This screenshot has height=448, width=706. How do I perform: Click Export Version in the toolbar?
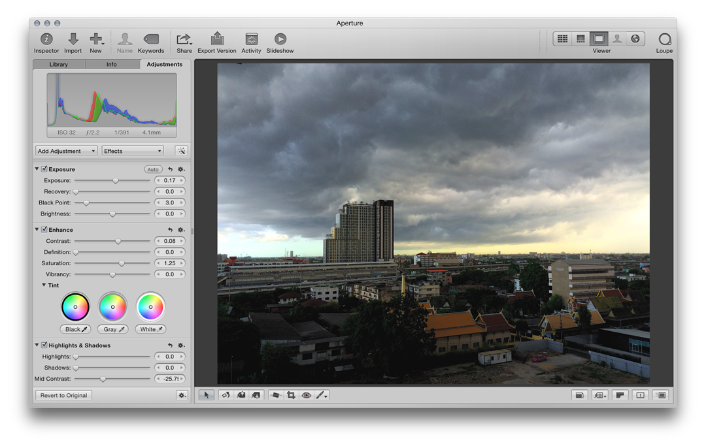217,43
